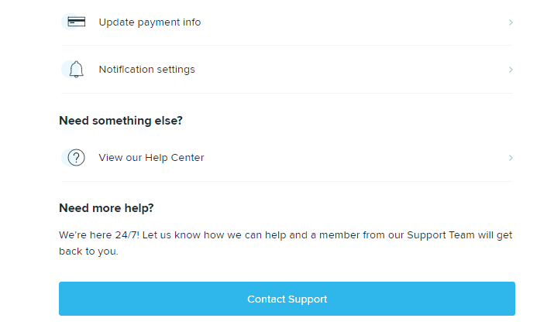Click divider line beneath Help Center row

pyautogui.click(x=287, y=181)
